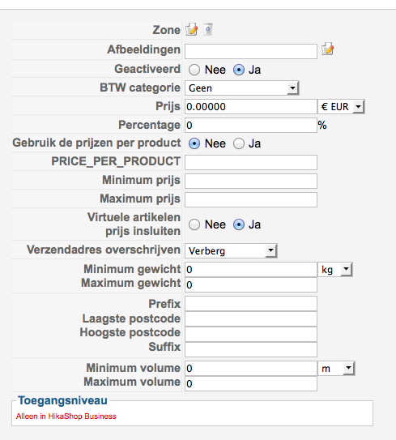Open the kg weight unit dropdown

[x=335, y=270]
